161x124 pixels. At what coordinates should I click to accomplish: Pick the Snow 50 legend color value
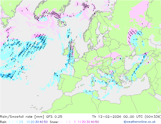(97, 122)
